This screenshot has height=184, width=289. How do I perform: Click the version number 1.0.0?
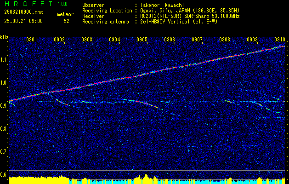(62, 4)
